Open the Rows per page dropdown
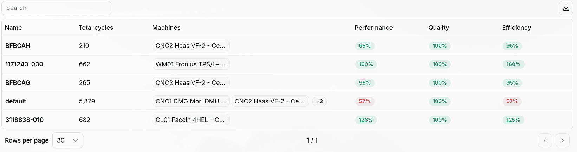This screenshot has width=577, height=152. pyautogui.click(x=67, y=140)
